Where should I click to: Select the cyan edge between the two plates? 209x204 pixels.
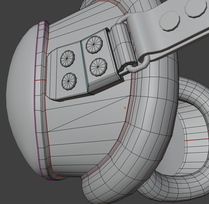(x=84, y=67)
